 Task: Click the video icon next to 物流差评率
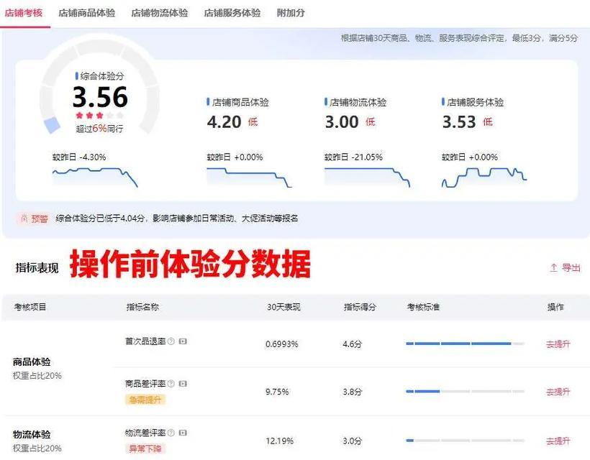tap(183, 433)
